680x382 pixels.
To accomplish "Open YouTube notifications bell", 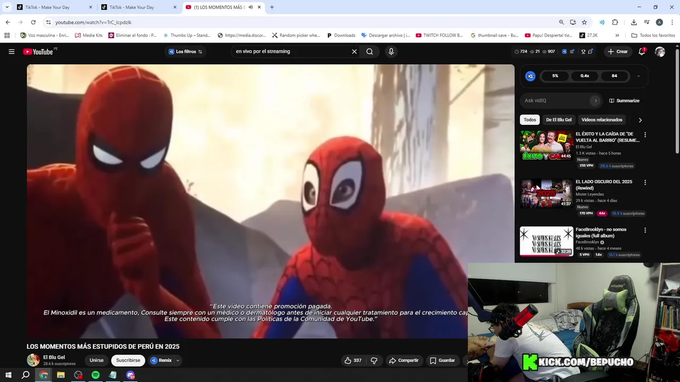I will (642, 51).
